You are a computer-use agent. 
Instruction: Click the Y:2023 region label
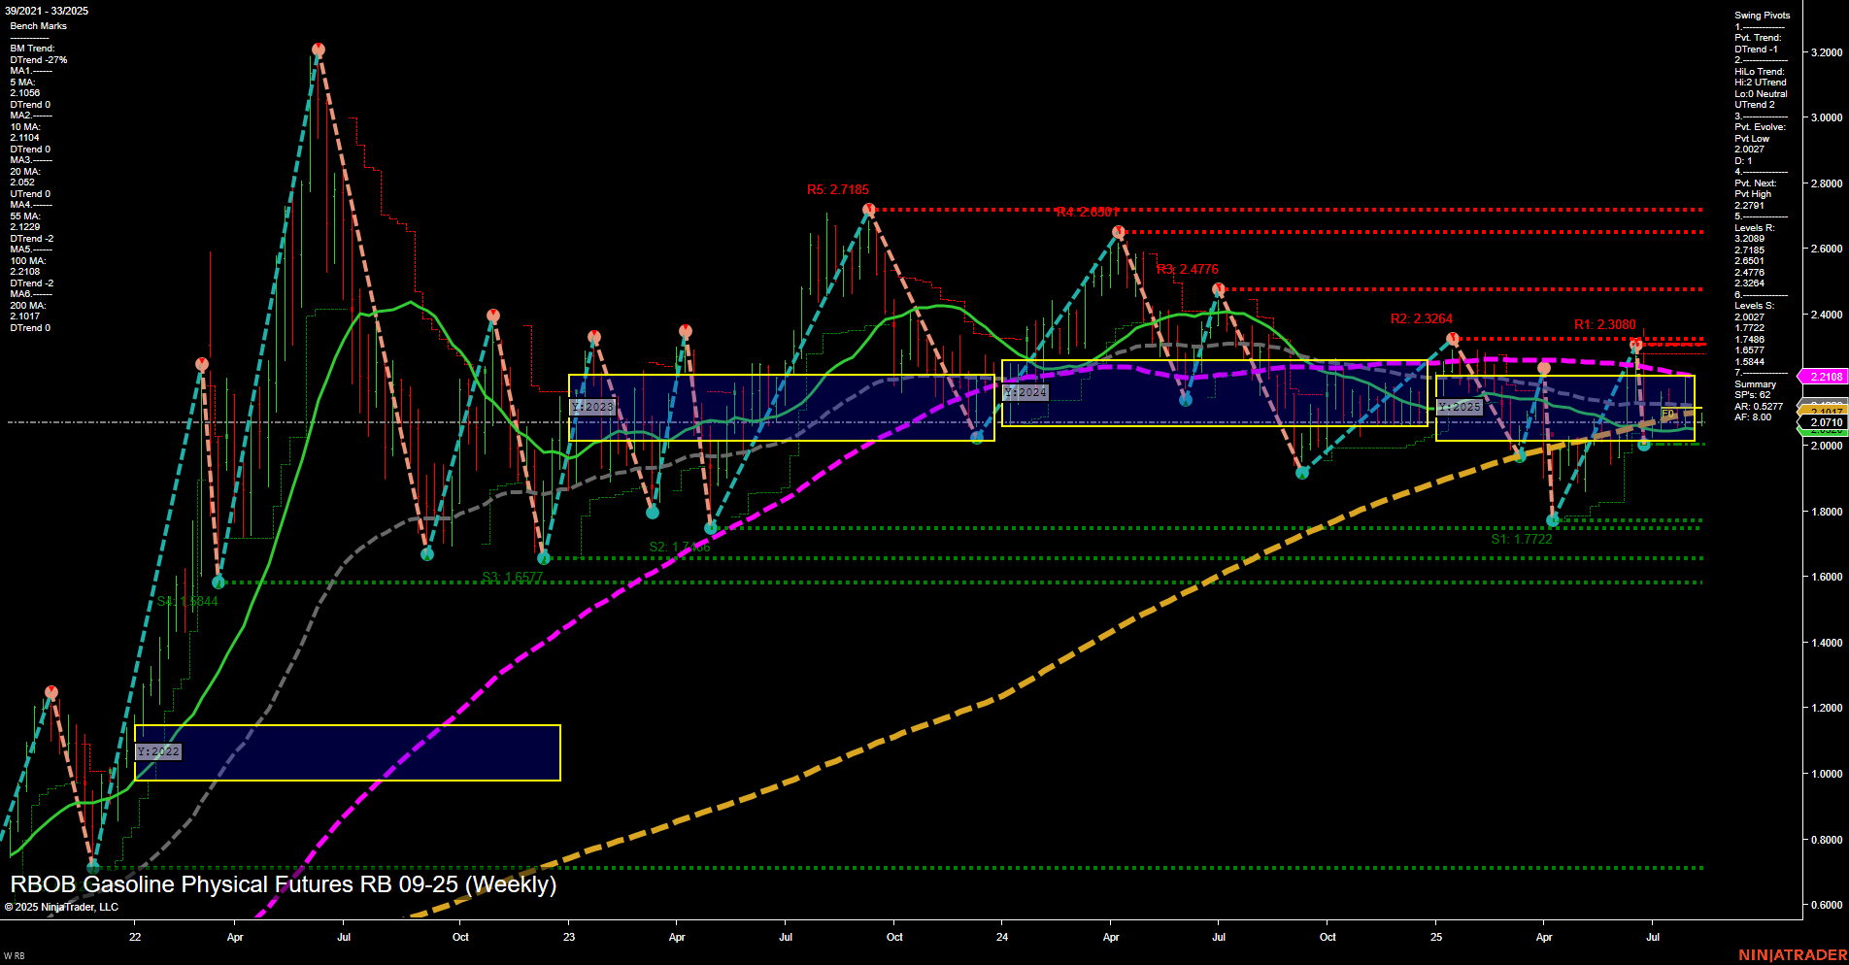[x=591, y=407]
